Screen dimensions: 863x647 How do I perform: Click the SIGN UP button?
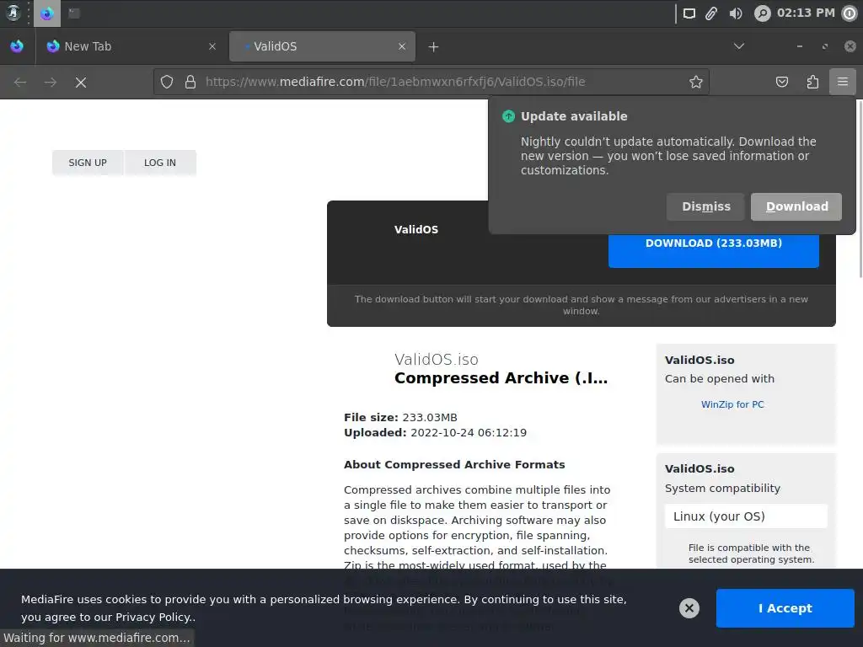(x=88, y=163)
